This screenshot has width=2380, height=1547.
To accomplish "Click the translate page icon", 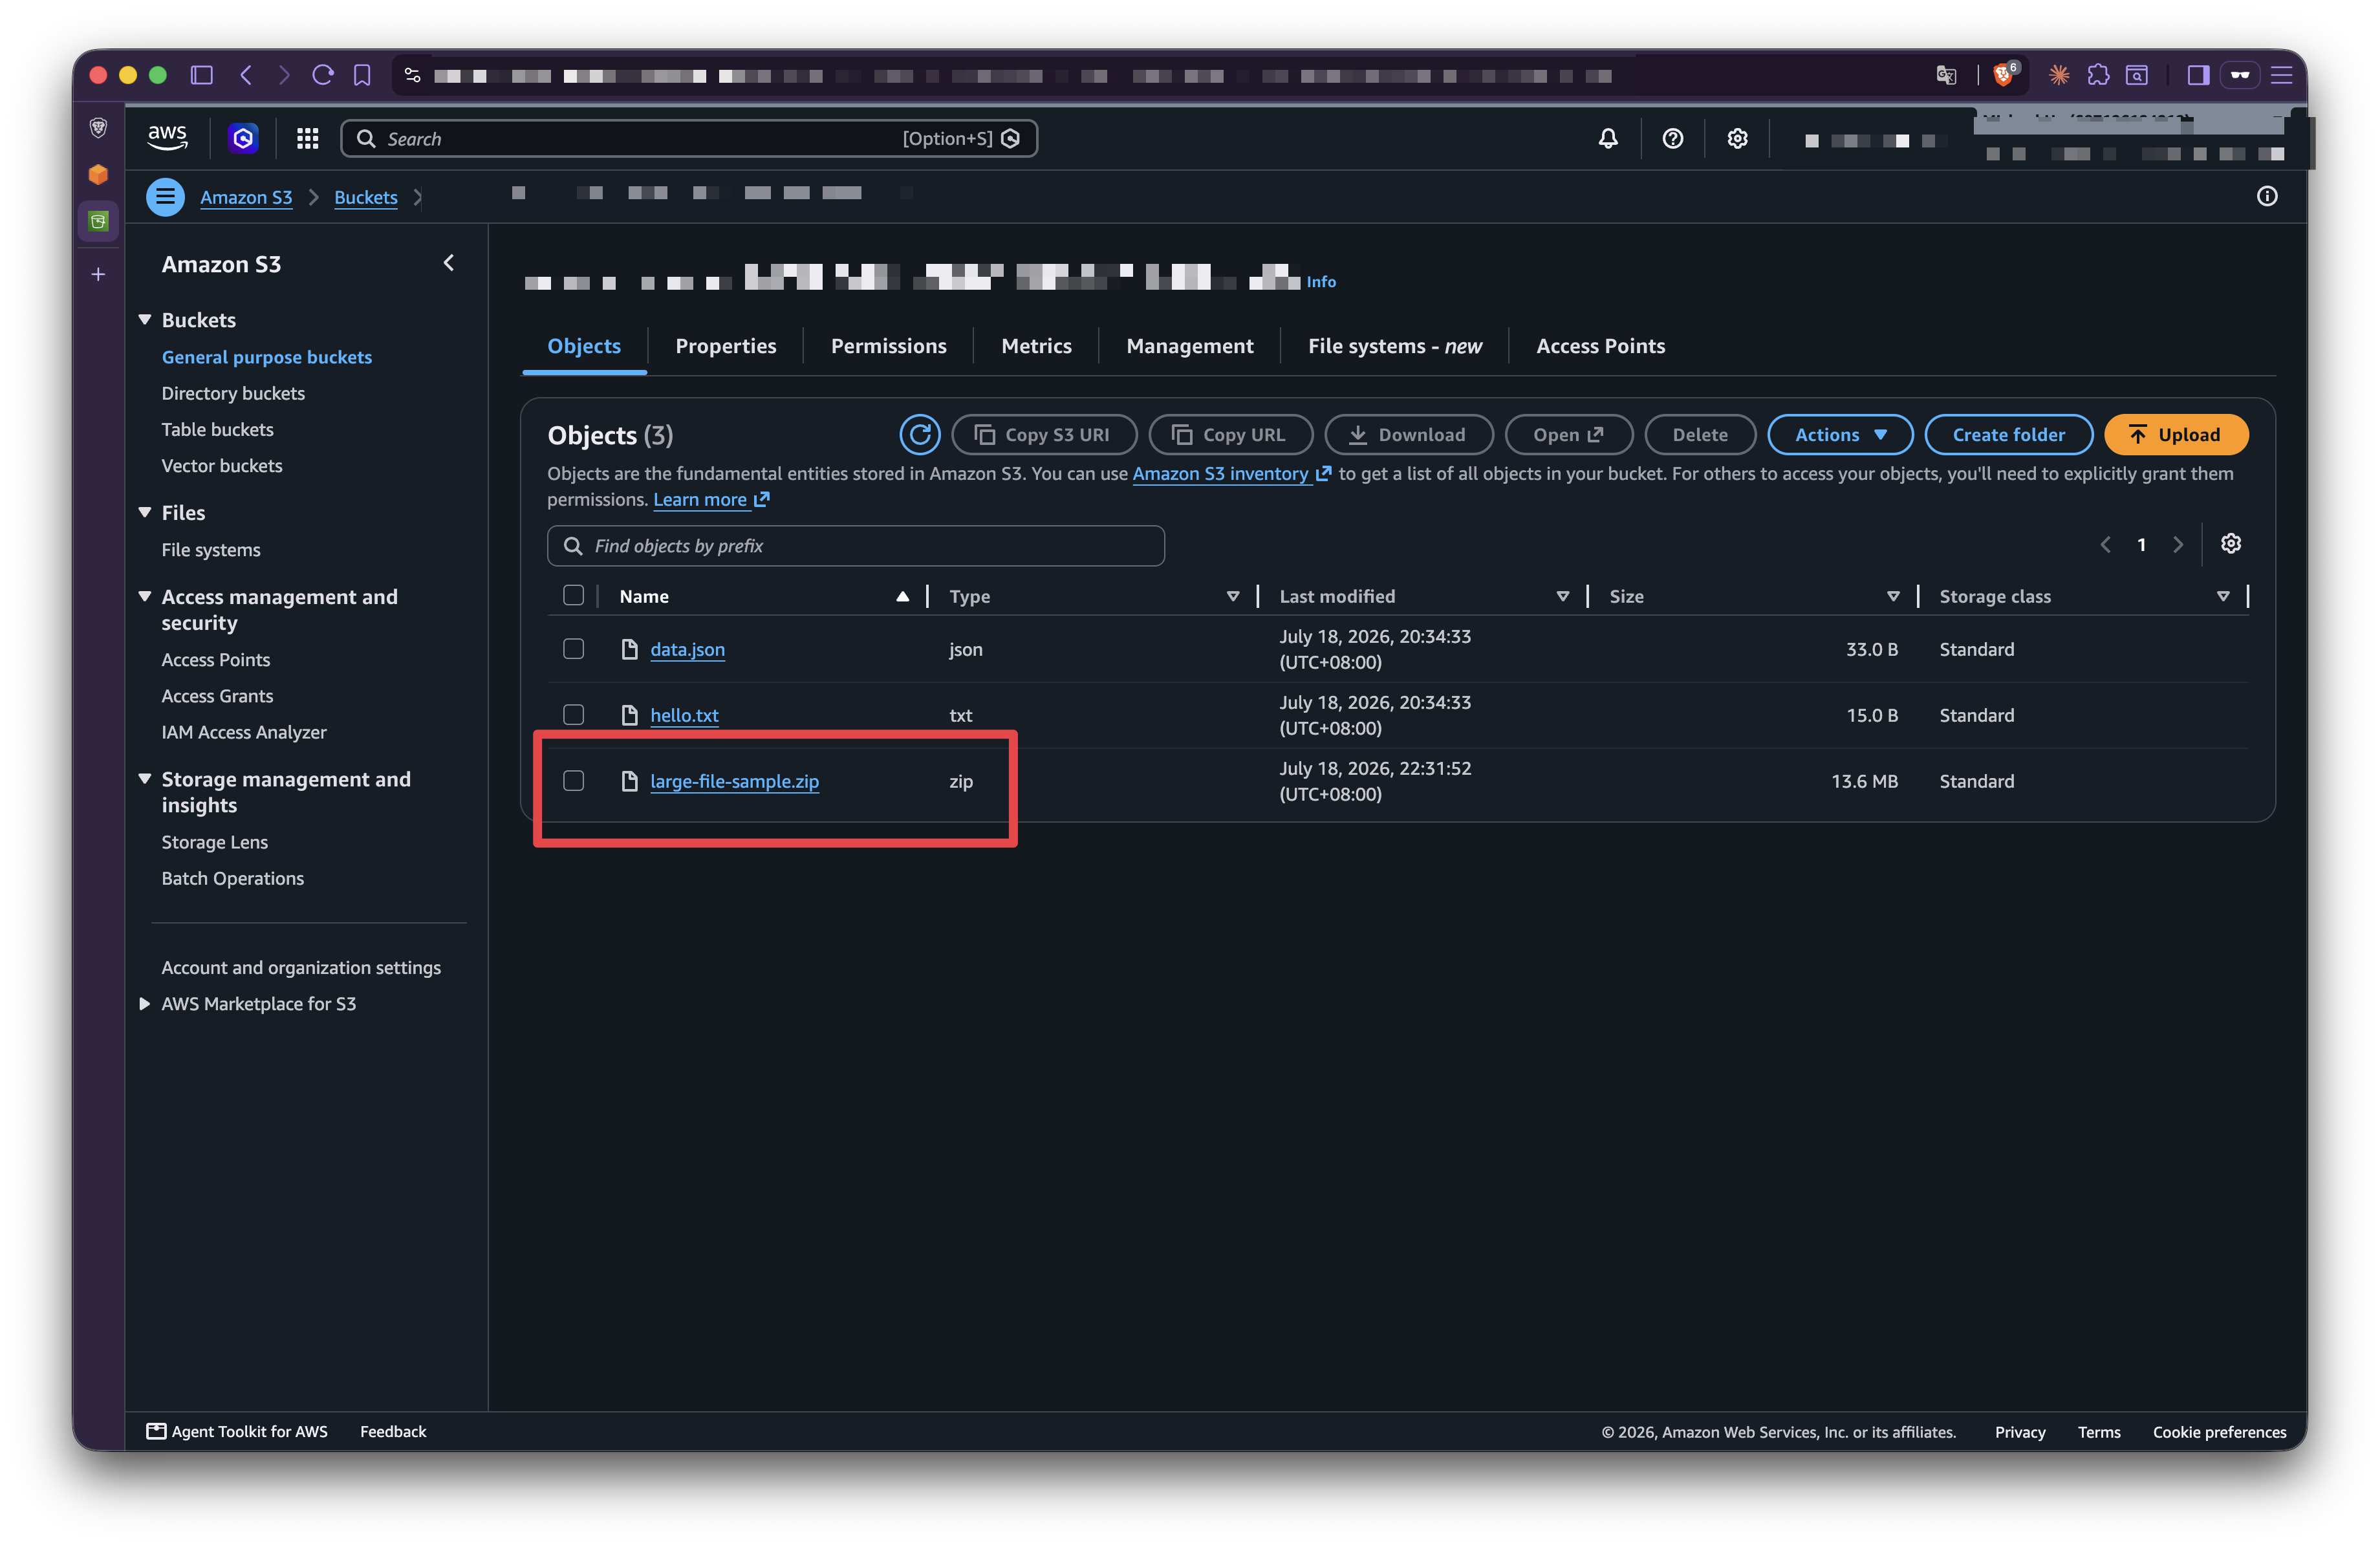I will point(1946,75).
